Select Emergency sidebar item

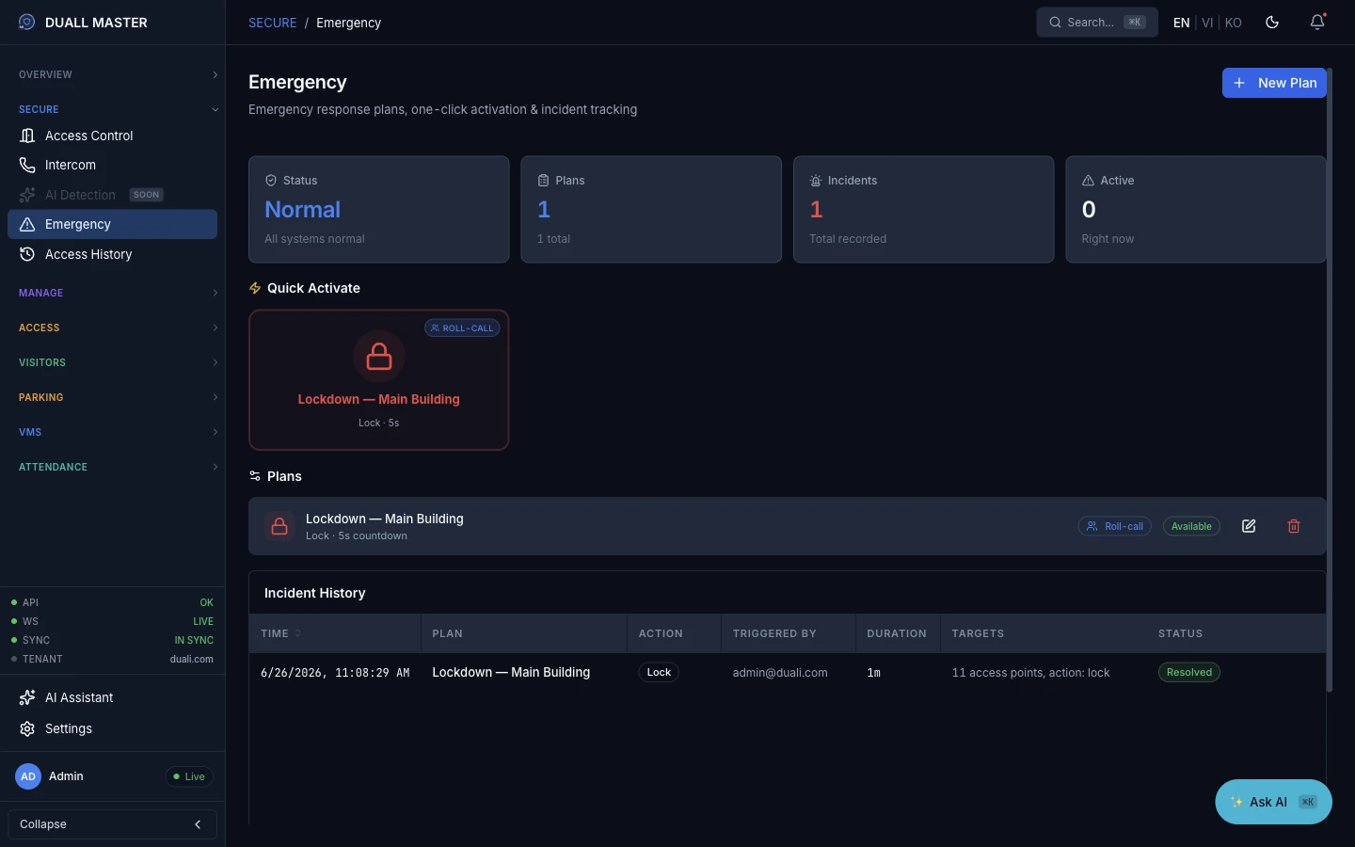[x=112, y=224]
